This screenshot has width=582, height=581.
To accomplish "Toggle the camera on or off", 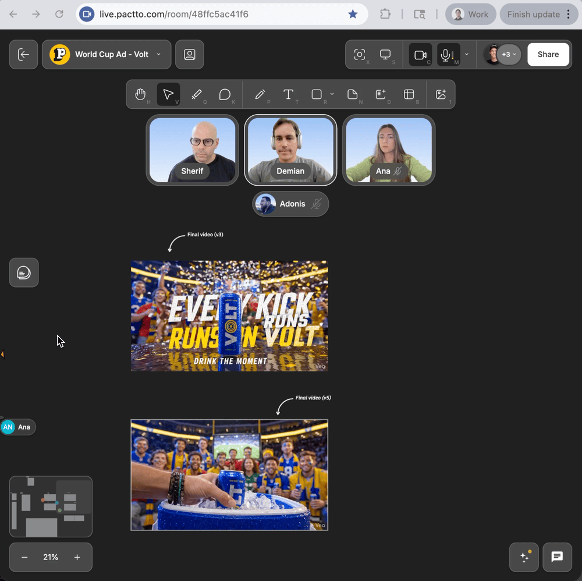I will pyautogui.click(x=420, y=55).
